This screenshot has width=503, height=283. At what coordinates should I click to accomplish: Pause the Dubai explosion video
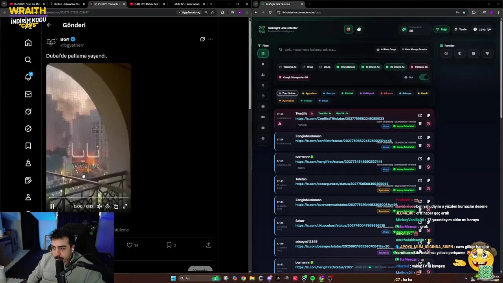coord(52,206)
